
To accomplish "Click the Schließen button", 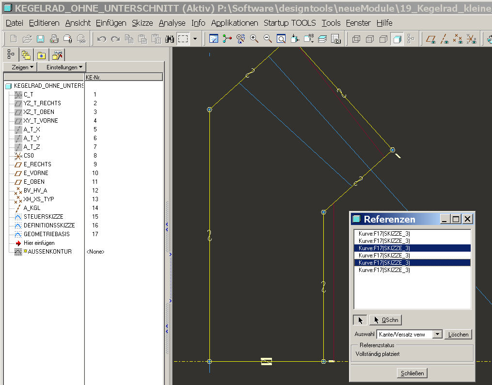I will pos(413,373).
